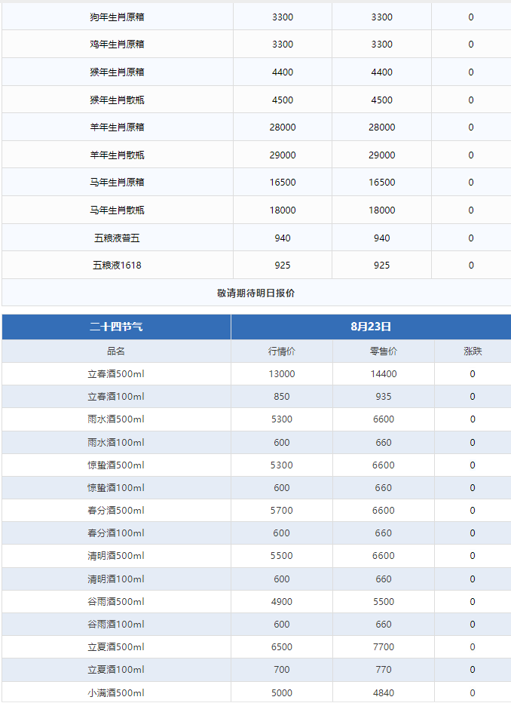Select the 立春酒100ml row name
Image resolution: width=511 pixels, height=703 pixels.
point(116,397)
